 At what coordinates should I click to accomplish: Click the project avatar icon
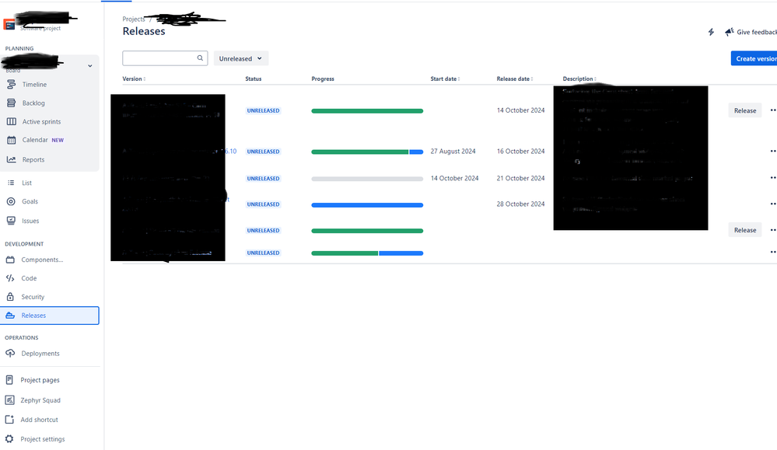(x=9, y=24)
